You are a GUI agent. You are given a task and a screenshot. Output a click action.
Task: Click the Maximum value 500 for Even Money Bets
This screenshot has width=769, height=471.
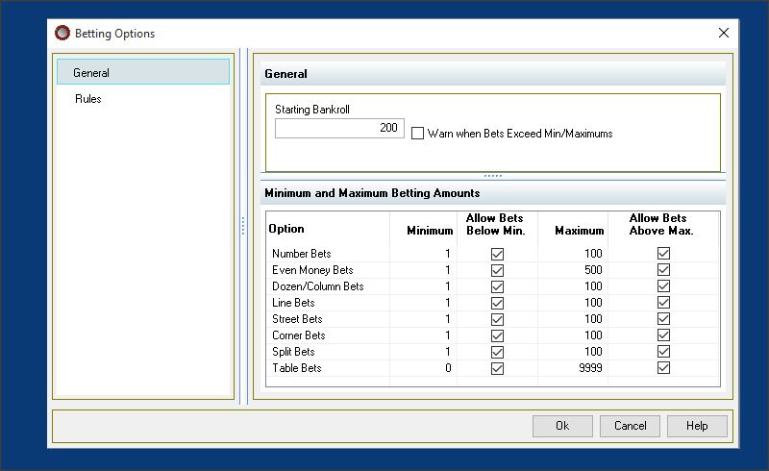pyautogui.click(x=593, y=270)
